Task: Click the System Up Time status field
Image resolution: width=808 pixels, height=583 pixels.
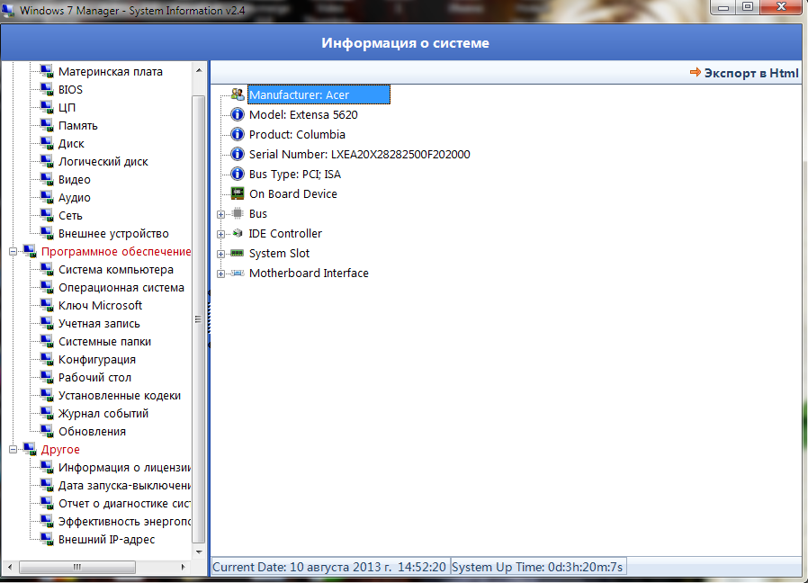Action: [537, 567]
